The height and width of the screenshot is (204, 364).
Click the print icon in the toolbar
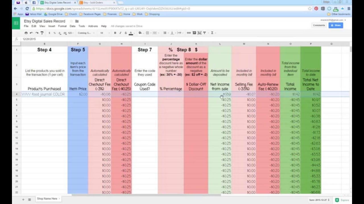(x=26, y=33)
